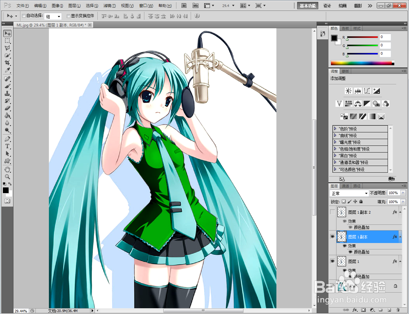409x314 pixels.
Task: Open the 滤镜(T) menu
Action: click(110, 6)
